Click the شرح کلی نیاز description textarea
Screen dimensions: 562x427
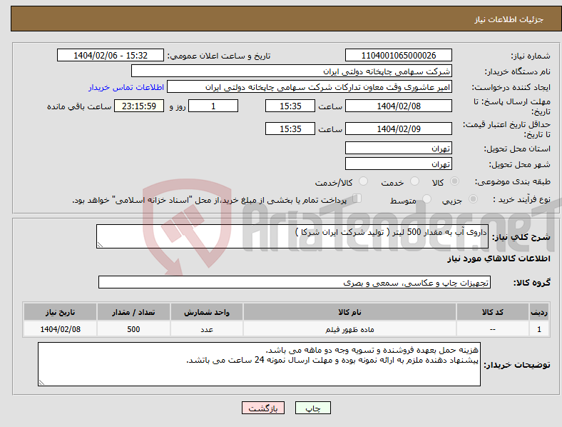[x=292, y=236]
